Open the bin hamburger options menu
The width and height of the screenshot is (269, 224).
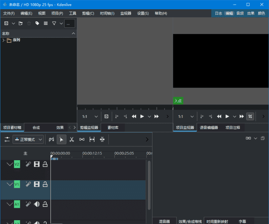click(46, 23)
